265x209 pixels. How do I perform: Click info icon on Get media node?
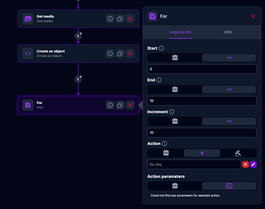tap(110, 19)
